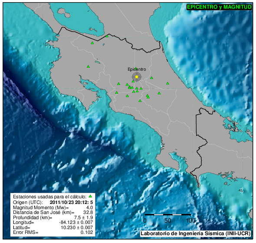This screenshot has width=256, height=243.
Task: Click the Longitud coordinate value
Action: [x=76, y=223]
